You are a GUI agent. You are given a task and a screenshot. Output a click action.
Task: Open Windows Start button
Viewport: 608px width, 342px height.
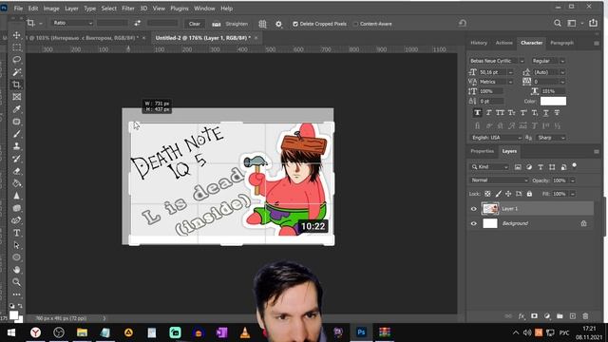[10, 332]
